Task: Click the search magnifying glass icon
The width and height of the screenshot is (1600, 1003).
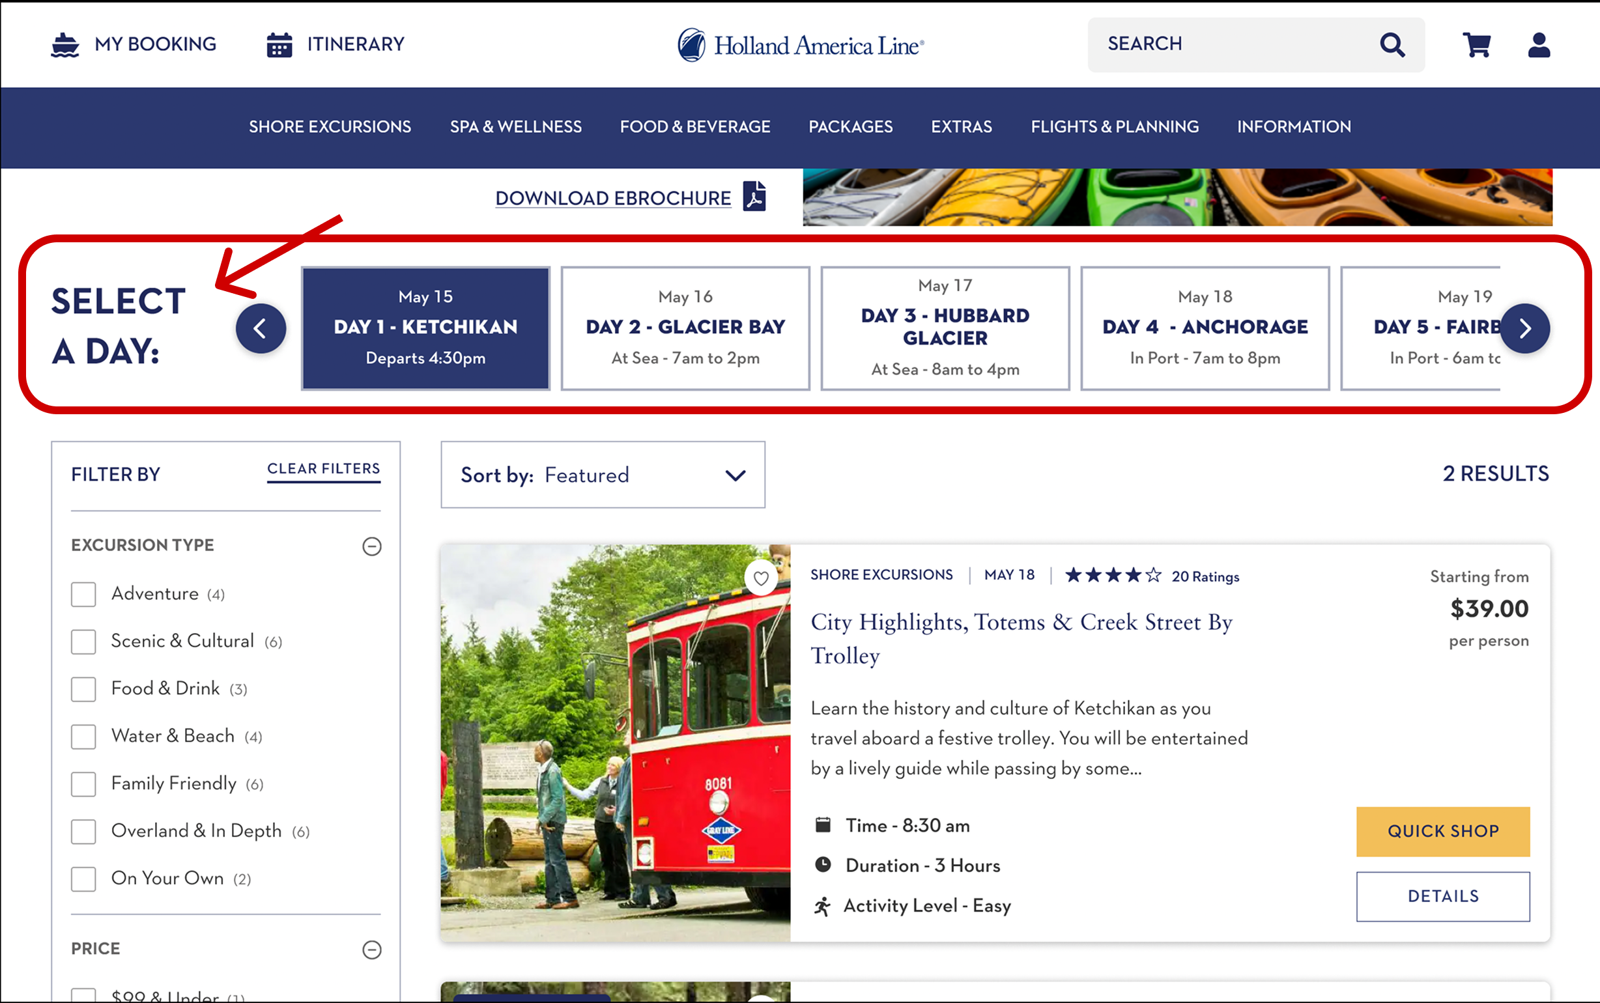Action: coord(1392,45)
